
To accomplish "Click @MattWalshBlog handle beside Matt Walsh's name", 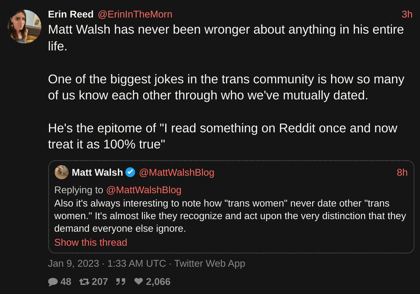I will [x=176, y=173].
